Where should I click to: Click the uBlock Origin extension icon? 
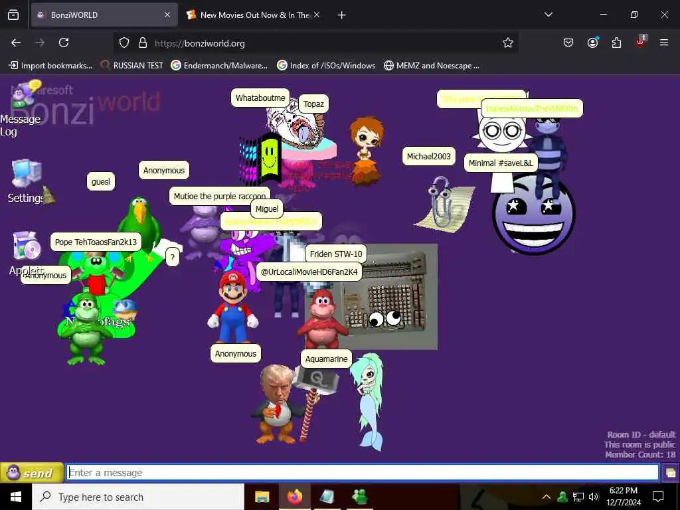point(641,42)
